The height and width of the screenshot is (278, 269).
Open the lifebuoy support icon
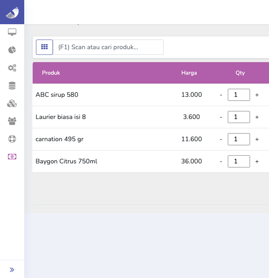click(x=12, y=139)
